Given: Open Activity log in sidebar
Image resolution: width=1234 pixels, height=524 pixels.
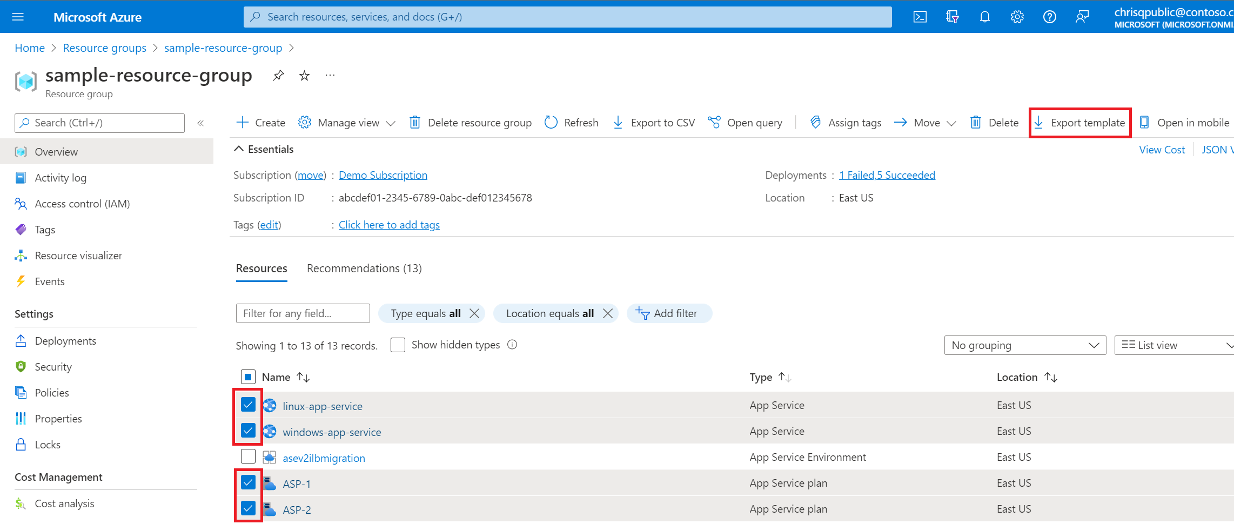Looking at the screenshot, I should pyautogui.click(x=61, y=178).
